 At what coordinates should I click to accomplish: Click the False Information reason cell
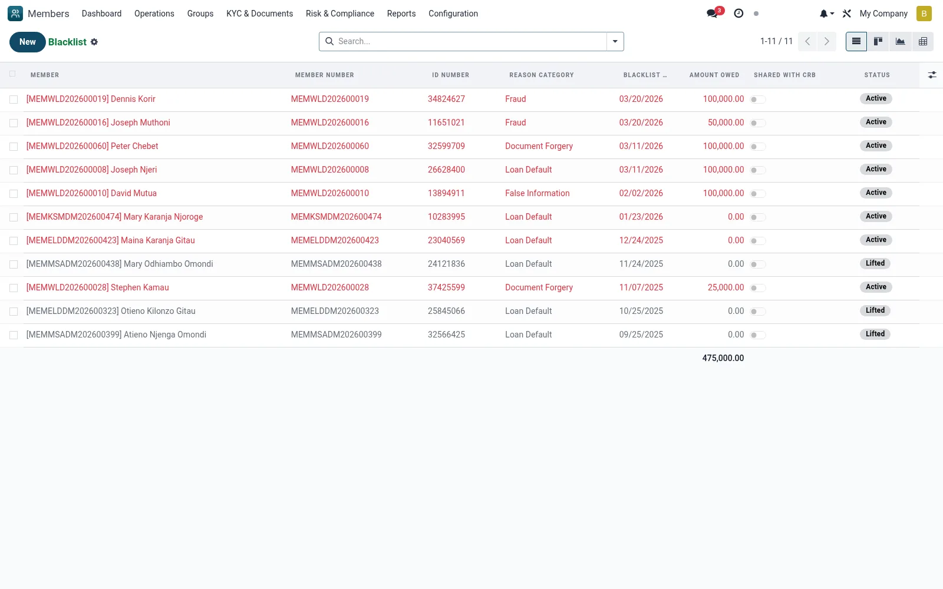coord(538,193)
